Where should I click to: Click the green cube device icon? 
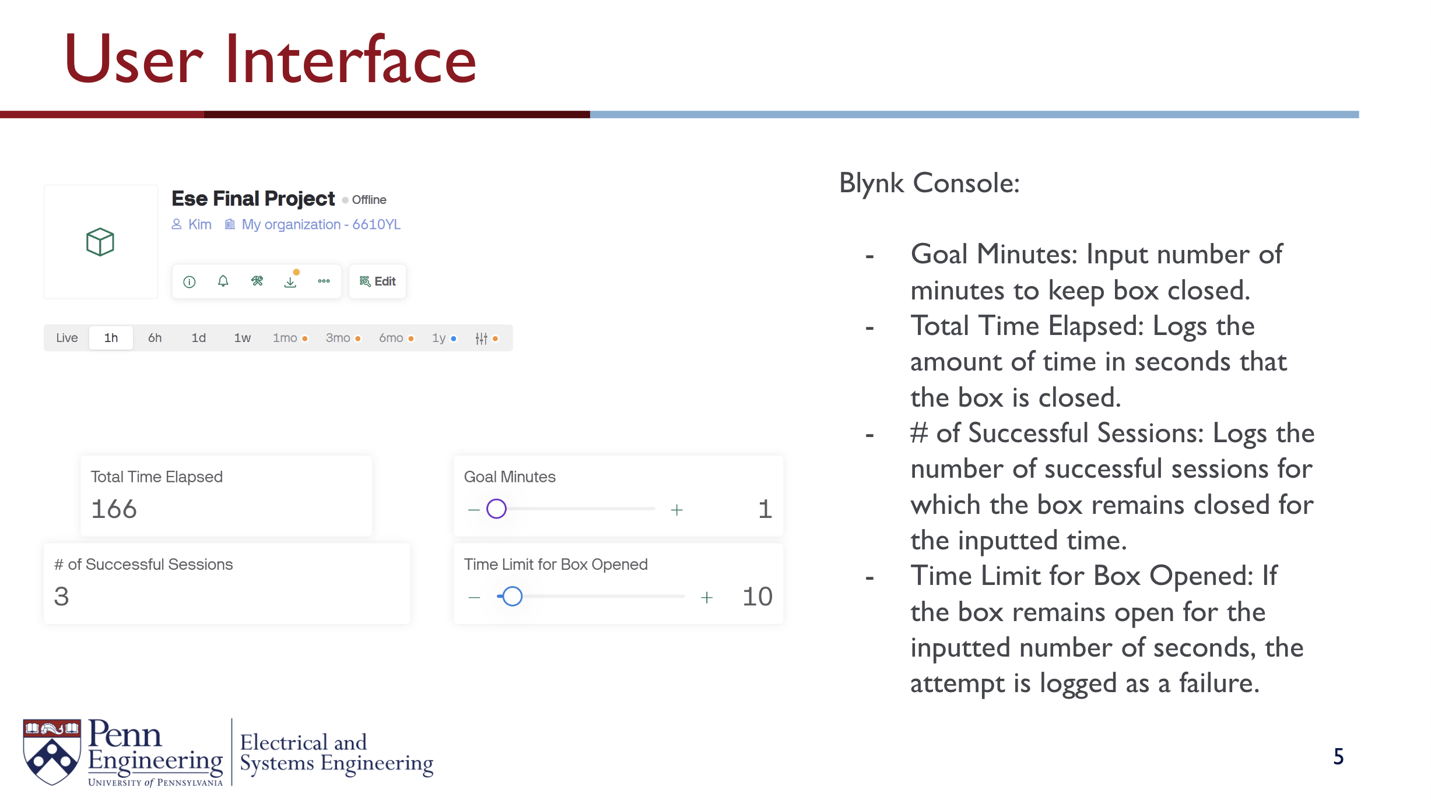(100, 242)
